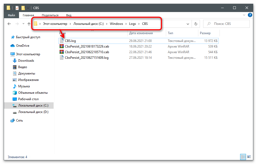Viewport: 257px width, 164px height.
Task: Open Быстрый доступ in navigation pane
Action: pos(28,37)
